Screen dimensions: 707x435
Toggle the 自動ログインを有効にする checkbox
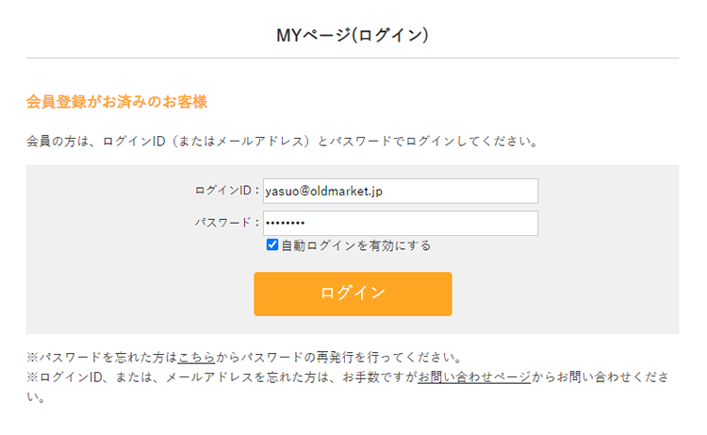tap(272, 245)
